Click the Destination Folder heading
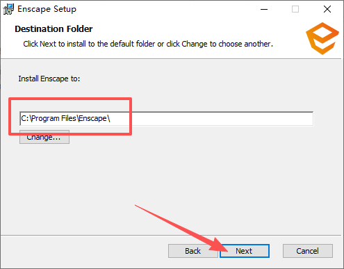The width and height of the screenshot is (344, 269). pyautogui.click(x=54, y=29)
